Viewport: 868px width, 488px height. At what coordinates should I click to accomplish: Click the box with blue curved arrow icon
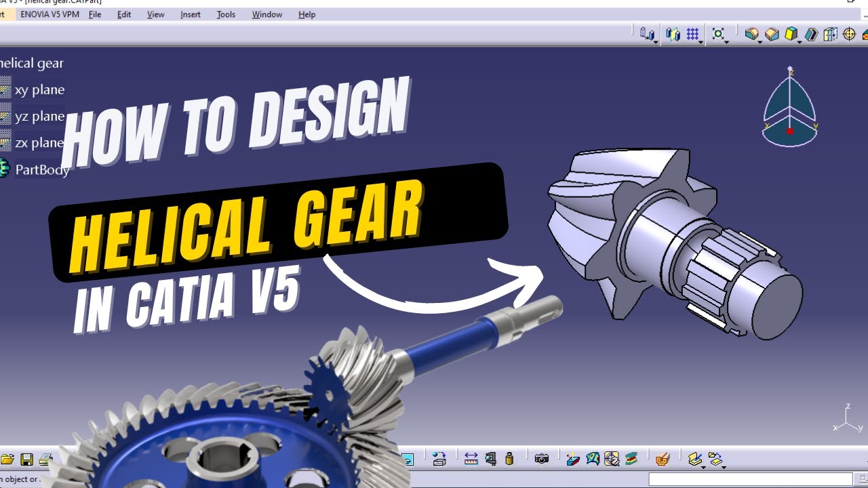[x=439, y=459]
